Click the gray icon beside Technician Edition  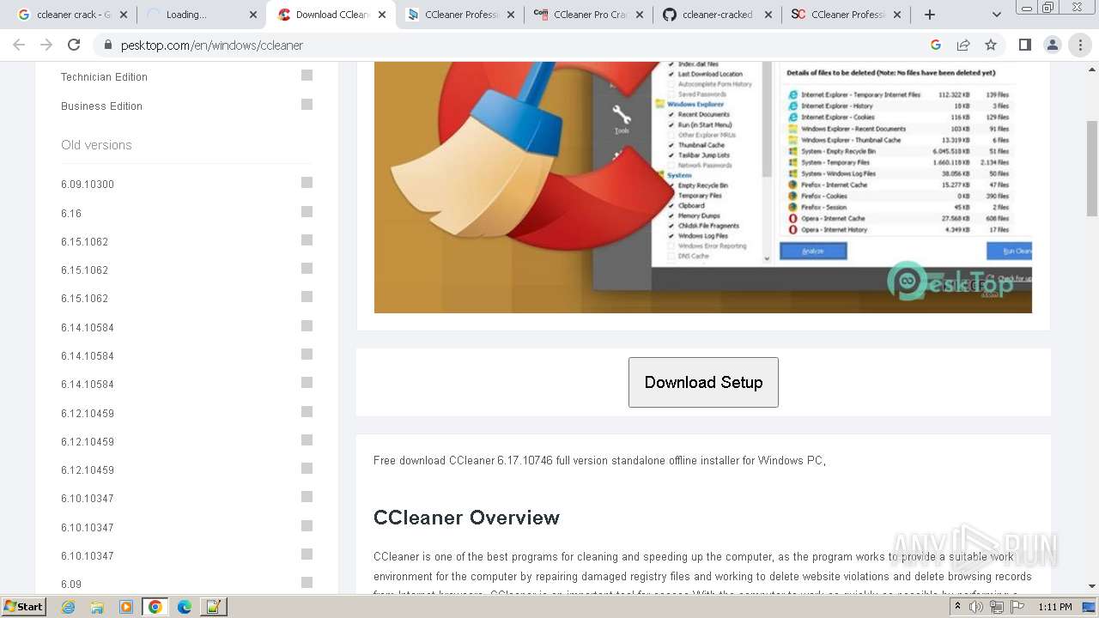point(307,76)
